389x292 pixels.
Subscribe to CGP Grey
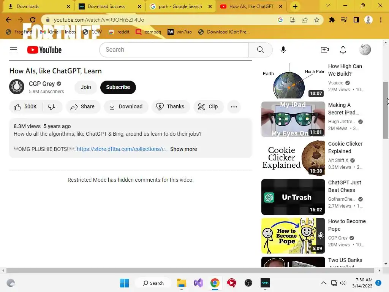(118, 87)
